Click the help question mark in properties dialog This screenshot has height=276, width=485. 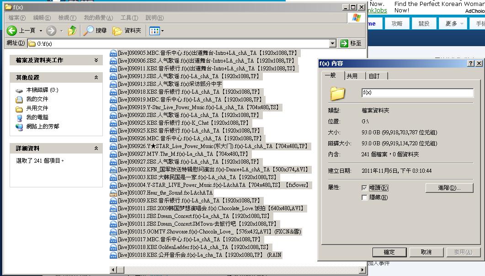470,64
